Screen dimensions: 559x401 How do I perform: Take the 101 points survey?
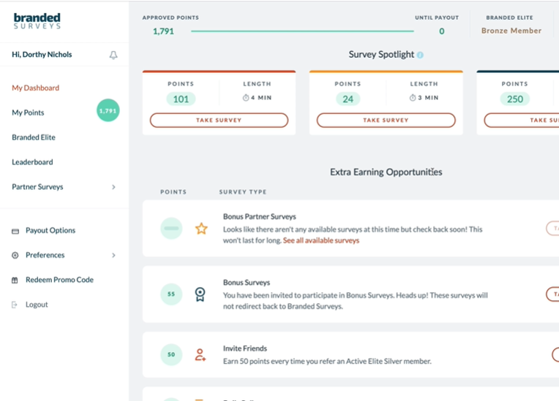pyautogui.click(x=219, y=121)
